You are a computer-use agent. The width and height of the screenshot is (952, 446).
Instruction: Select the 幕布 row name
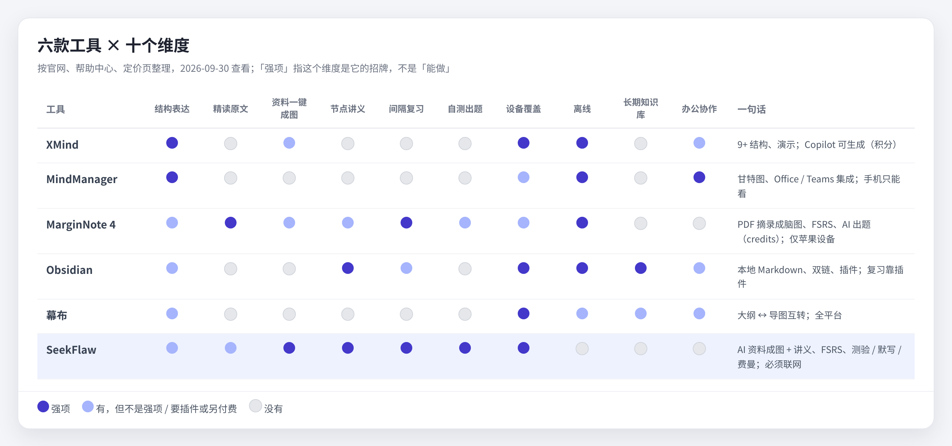[56, 316]
